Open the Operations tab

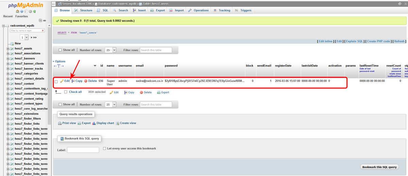(199, 11)
